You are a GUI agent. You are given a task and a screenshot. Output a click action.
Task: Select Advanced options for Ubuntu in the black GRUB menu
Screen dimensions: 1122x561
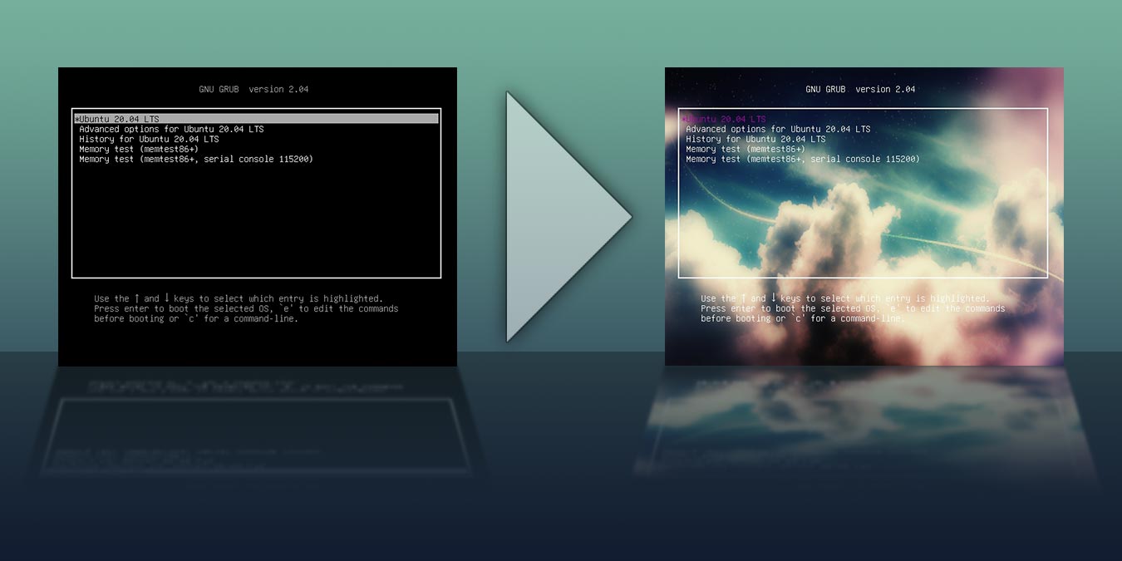pos(171,129)
